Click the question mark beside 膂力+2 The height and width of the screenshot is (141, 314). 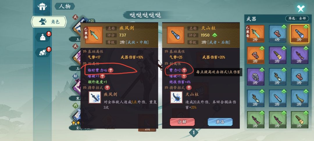(184, 70)
